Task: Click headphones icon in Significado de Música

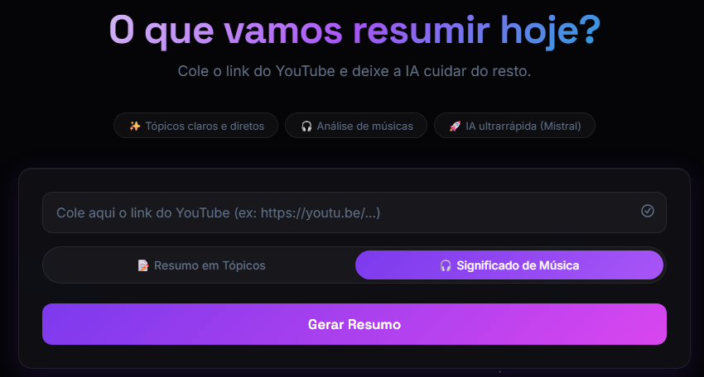Action: point(446,265)
